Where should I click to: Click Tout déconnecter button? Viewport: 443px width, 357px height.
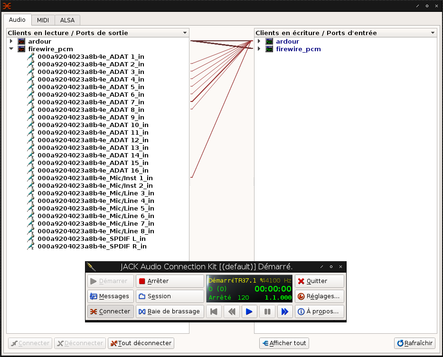click(141, 343)
